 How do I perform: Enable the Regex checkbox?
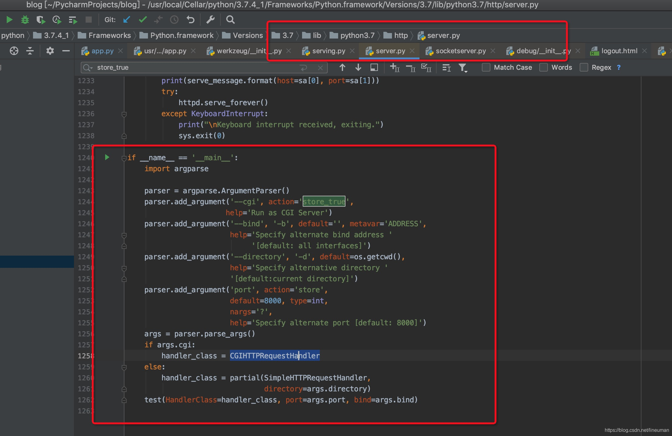584,67
